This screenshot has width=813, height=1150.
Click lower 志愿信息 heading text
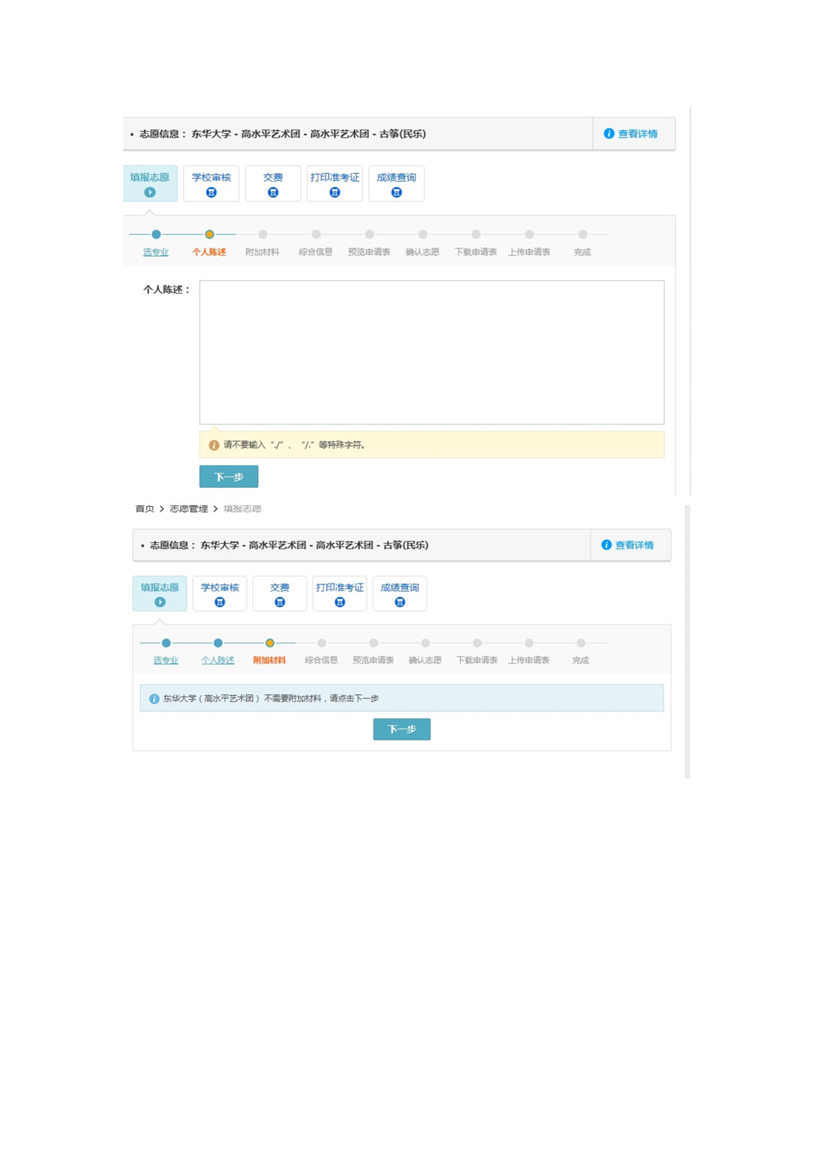(x=289, y=545)
